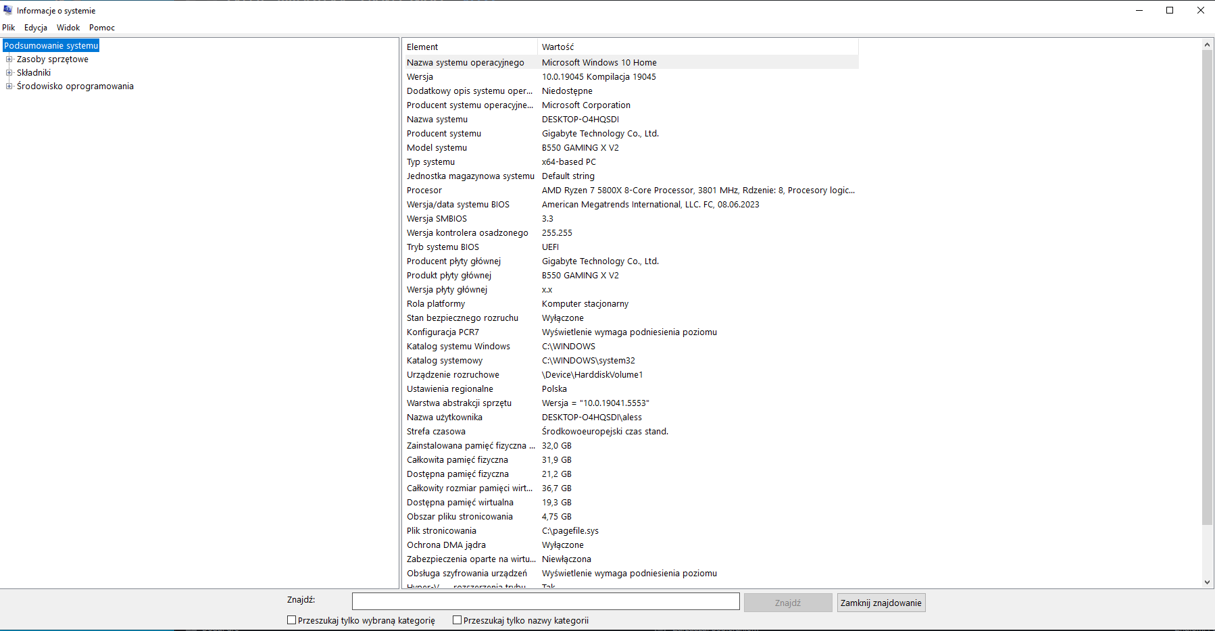
Task: Select the Wersja 10.0.19045 row
Action: pos(630,76)
